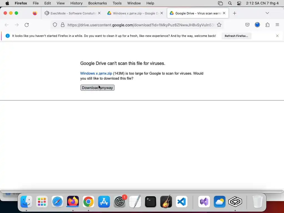This screenshot has width=284, height=213.
Task: Open the Firefox hamburger application menu
Action: (277, 25)
